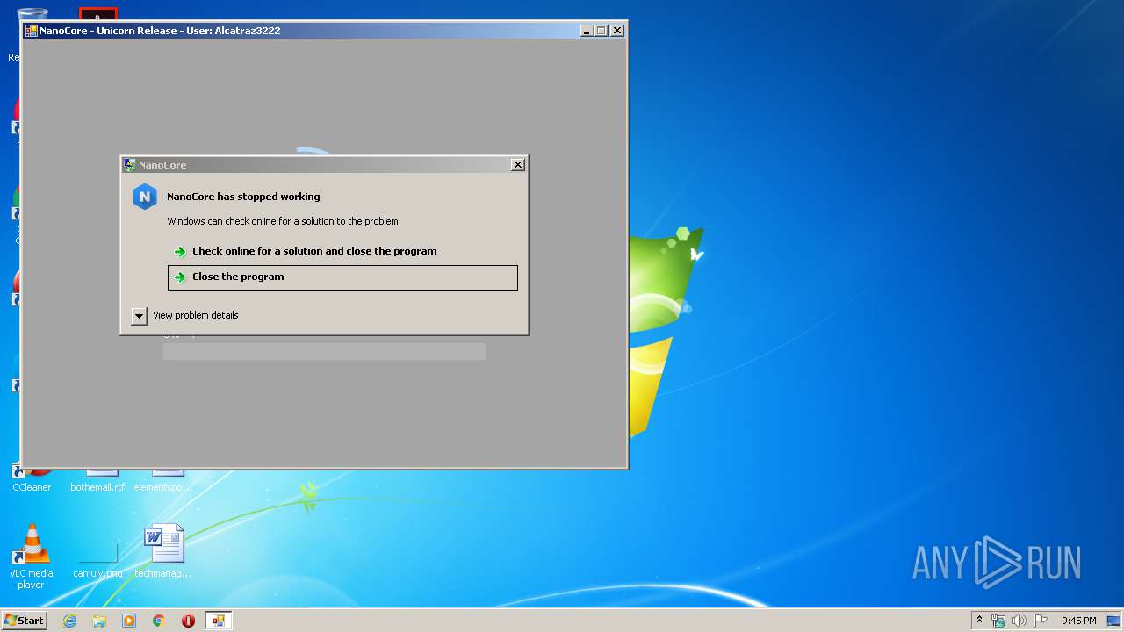
Task: Select elementspo... desktop file
Action: pyautogui.click(x=162, y=481)
